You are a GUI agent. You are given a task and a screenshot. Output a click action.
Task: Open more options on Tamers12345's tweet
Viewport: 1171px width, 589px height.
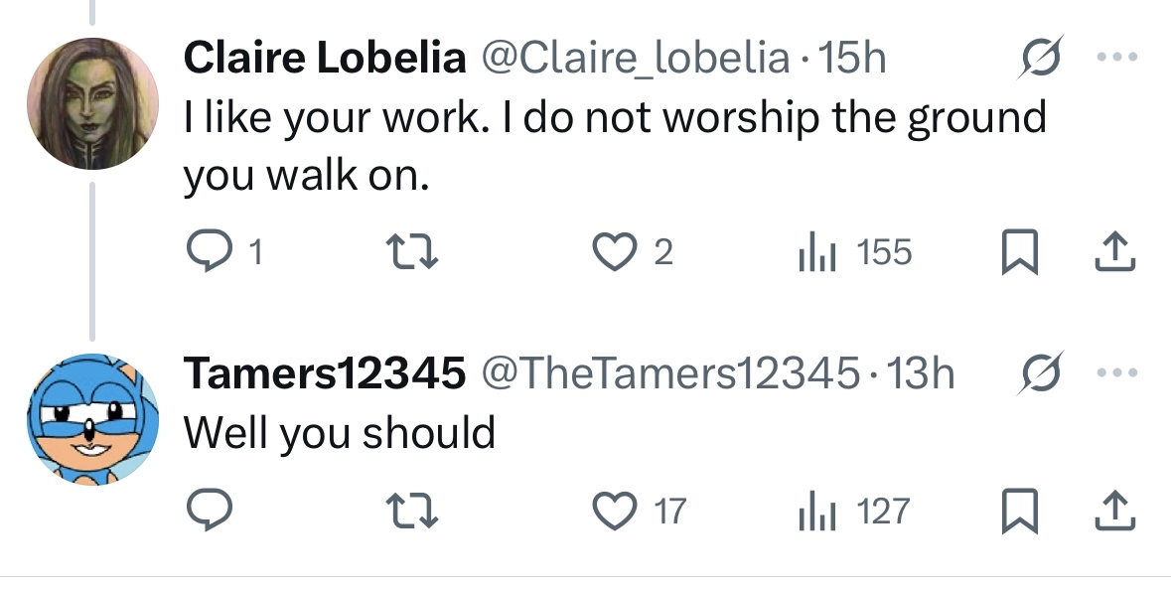1117,372
